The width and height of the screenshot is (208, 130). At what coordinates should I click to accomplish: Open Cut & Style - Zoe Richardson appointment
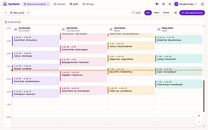click(36, 81)
